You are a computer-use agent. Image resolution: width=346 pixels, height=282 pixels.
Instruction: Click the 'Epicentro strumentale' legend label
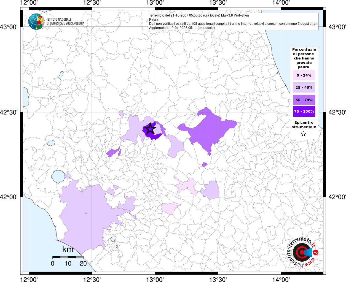coord(304,125)
